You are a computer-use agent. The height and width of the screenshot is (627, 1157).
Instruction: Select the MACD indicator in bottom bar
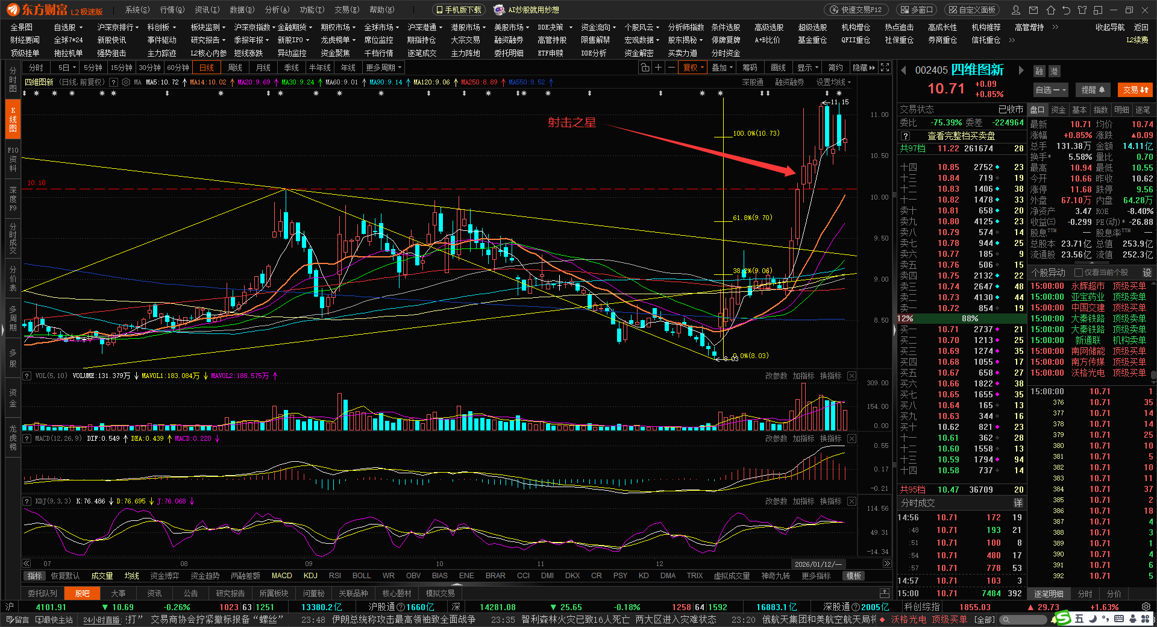[281, 576]
